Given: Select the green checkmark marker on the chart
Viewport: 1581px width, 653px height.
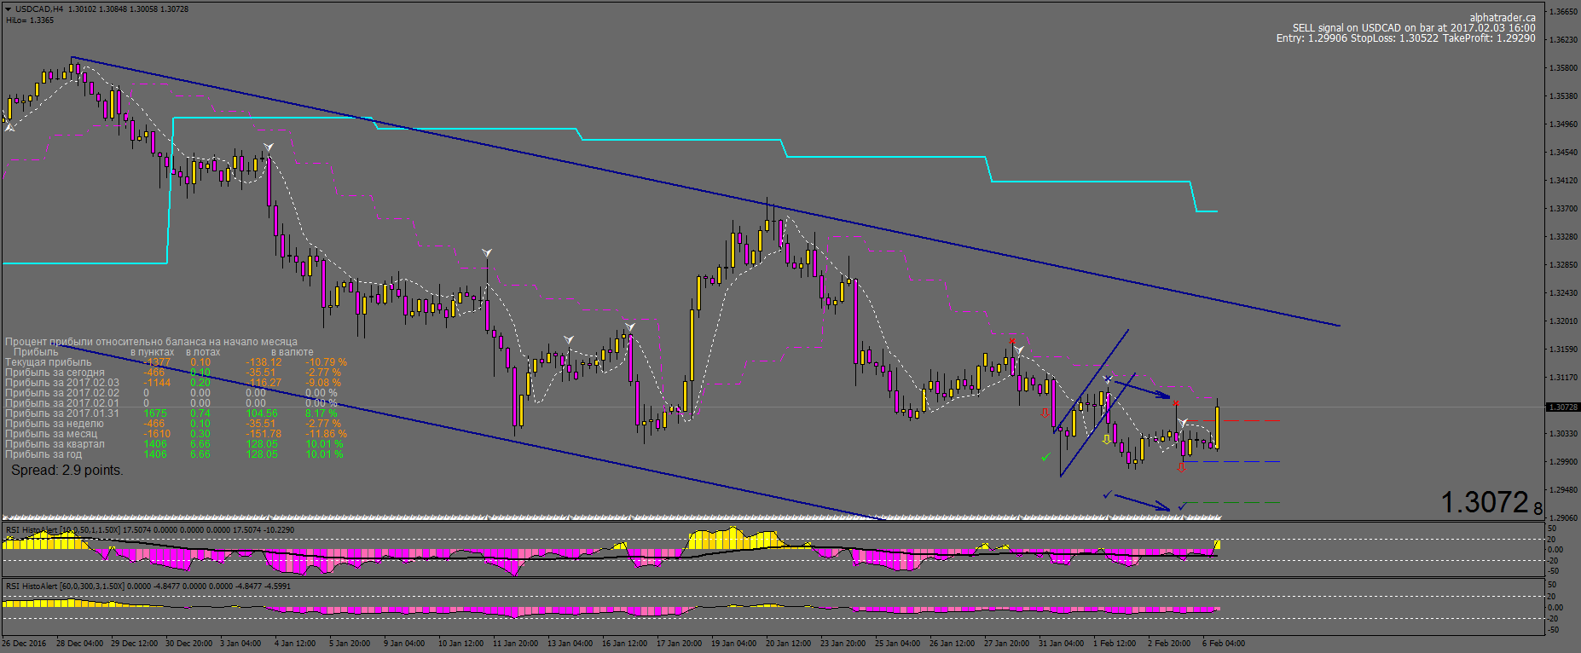Looking at the screenshot, I should coord(1045,458).
